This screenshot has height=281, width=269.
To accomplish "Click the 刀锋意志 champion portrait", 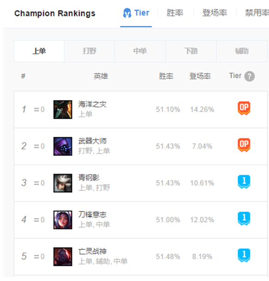I will 63,220.
